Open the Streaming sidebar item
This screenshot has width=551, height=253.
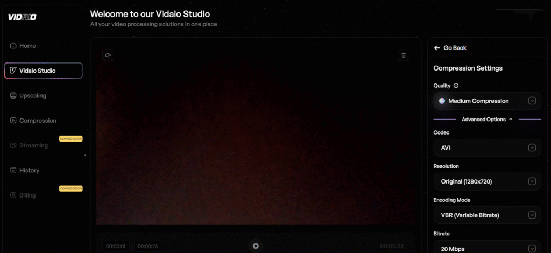[x=33, y=145]
